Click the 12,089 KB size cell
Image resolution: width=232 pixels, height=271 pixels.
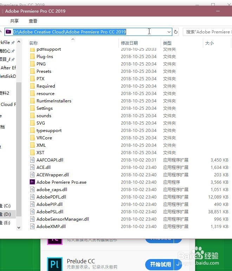pos(218,197)
